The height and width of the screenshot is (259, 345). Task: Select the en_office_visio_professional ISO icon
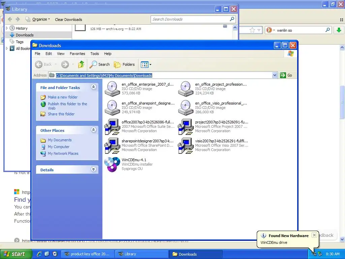186,108
